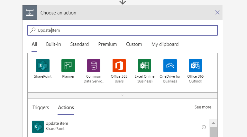Image resolution: width=247 pixels, height=137 pixels.
Task: Choose the Office 365 Outlook connector
Action: (x=196, y=66)
